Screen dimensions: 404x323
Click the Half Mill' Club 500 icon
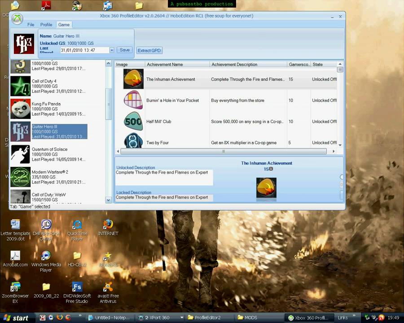point(133,121)
